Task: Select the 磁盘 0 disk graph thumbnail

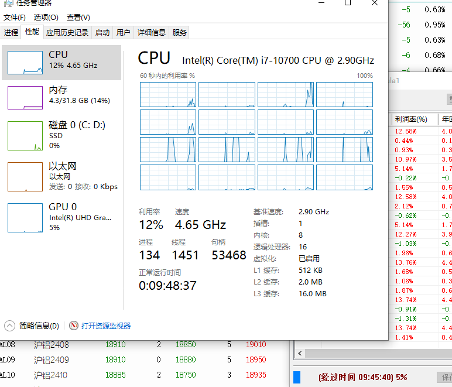Action: pyautogui.click(x=25, y=136)
